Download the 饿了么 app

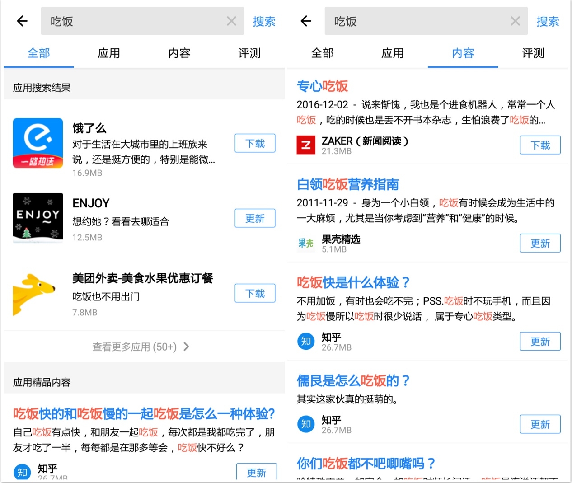point(255,143)
